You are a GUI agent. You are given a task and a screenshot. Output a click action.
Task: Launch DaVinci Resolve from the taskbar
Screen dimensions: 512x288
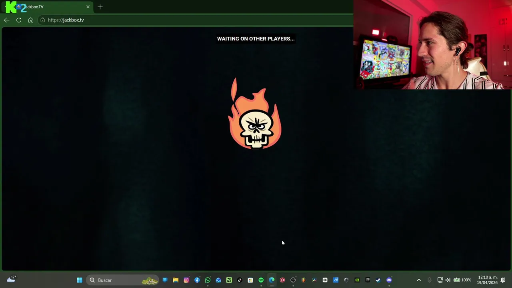point(314,280)
